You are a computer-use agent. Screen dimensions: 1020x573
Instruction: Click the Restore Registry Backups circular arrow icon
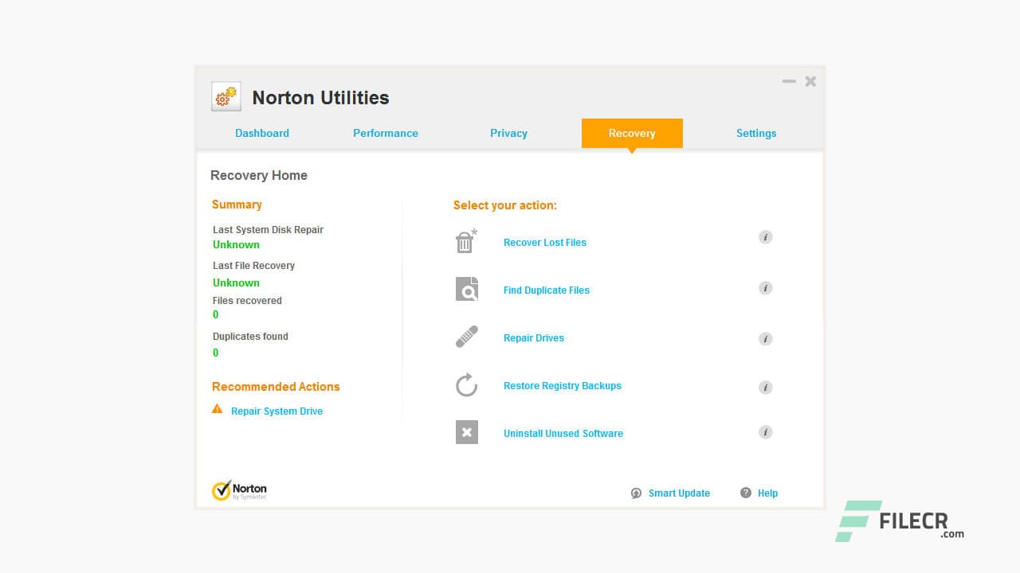pyautogui.click(x=467, y=384)
